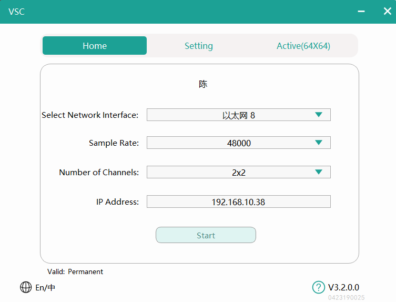This screenshot has width=396, height=302.
Task: Click the V3.2.0.0 version text
Action: pos(343,287)
